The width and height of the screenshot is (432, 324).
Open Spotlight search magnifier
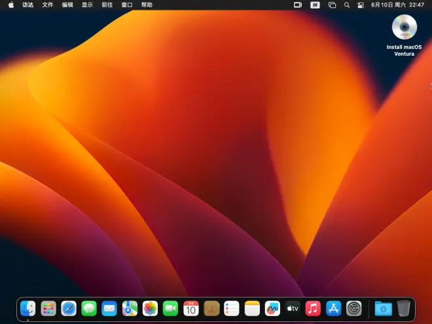(x=347, y=5)
